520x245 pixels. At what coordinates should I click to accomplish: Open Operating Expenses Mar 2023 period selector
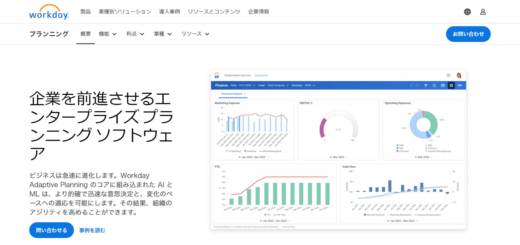pyautogui.click(x=424, y=157)
